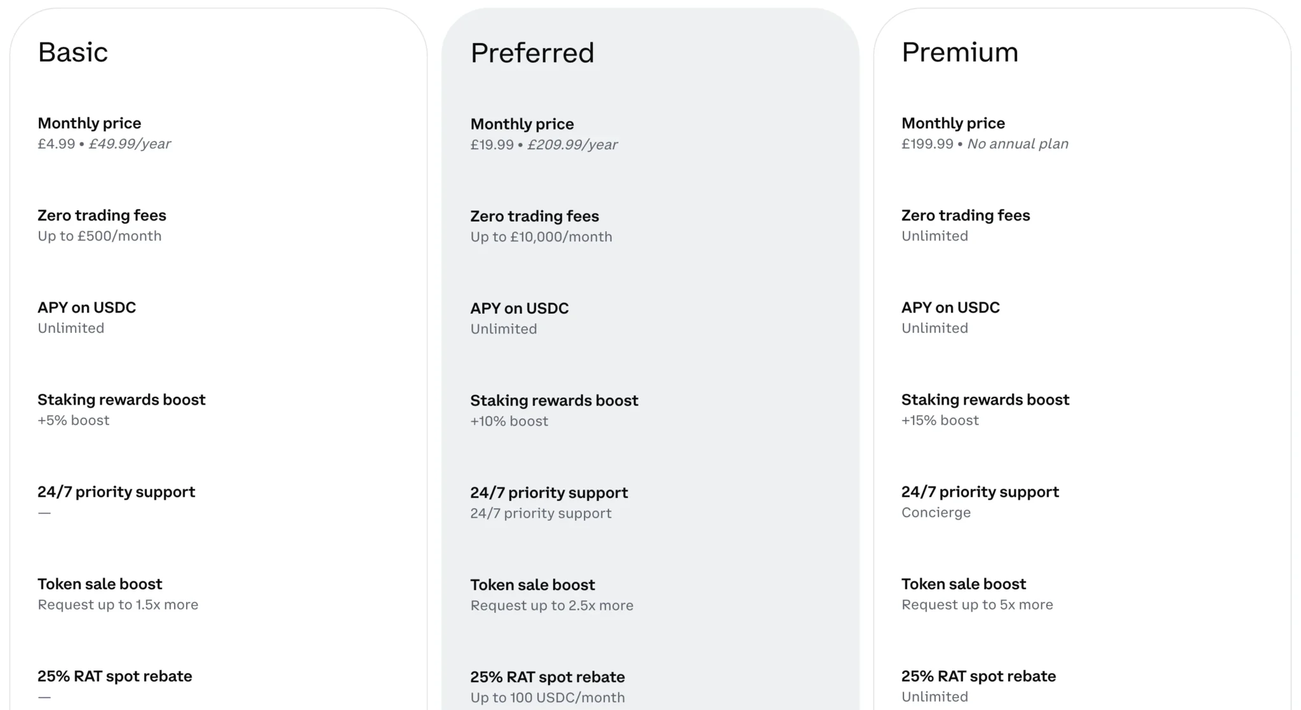Click Premium's 'Zero trading fees' label
The image size is (1301, 710).
pos(965,215)
